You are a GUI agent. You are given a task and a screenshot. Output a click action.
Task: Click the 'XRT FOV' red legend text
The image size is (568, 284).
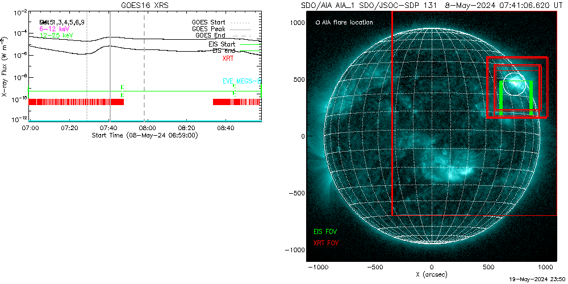click(x=326, y=242)
